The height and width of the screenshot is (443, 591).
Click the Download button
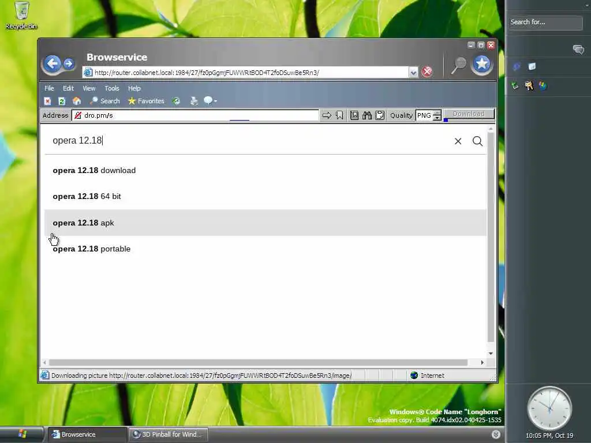(x=469, y=114)
